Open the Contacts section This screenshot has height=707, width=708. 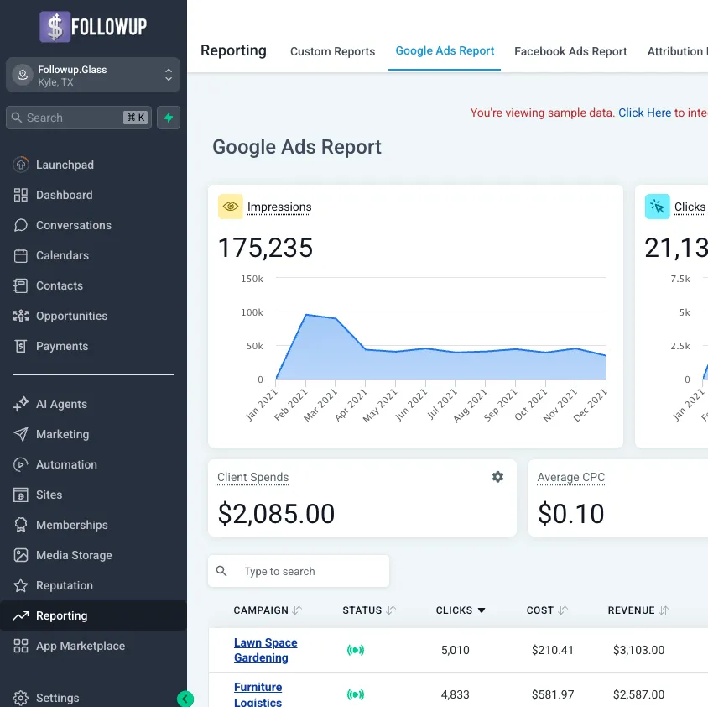pos(60,285)
